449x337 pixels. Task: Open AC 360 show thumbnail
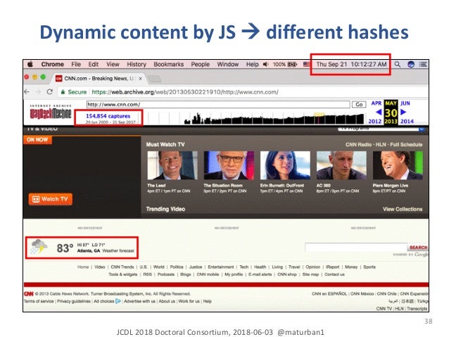[x=341, y=165]
